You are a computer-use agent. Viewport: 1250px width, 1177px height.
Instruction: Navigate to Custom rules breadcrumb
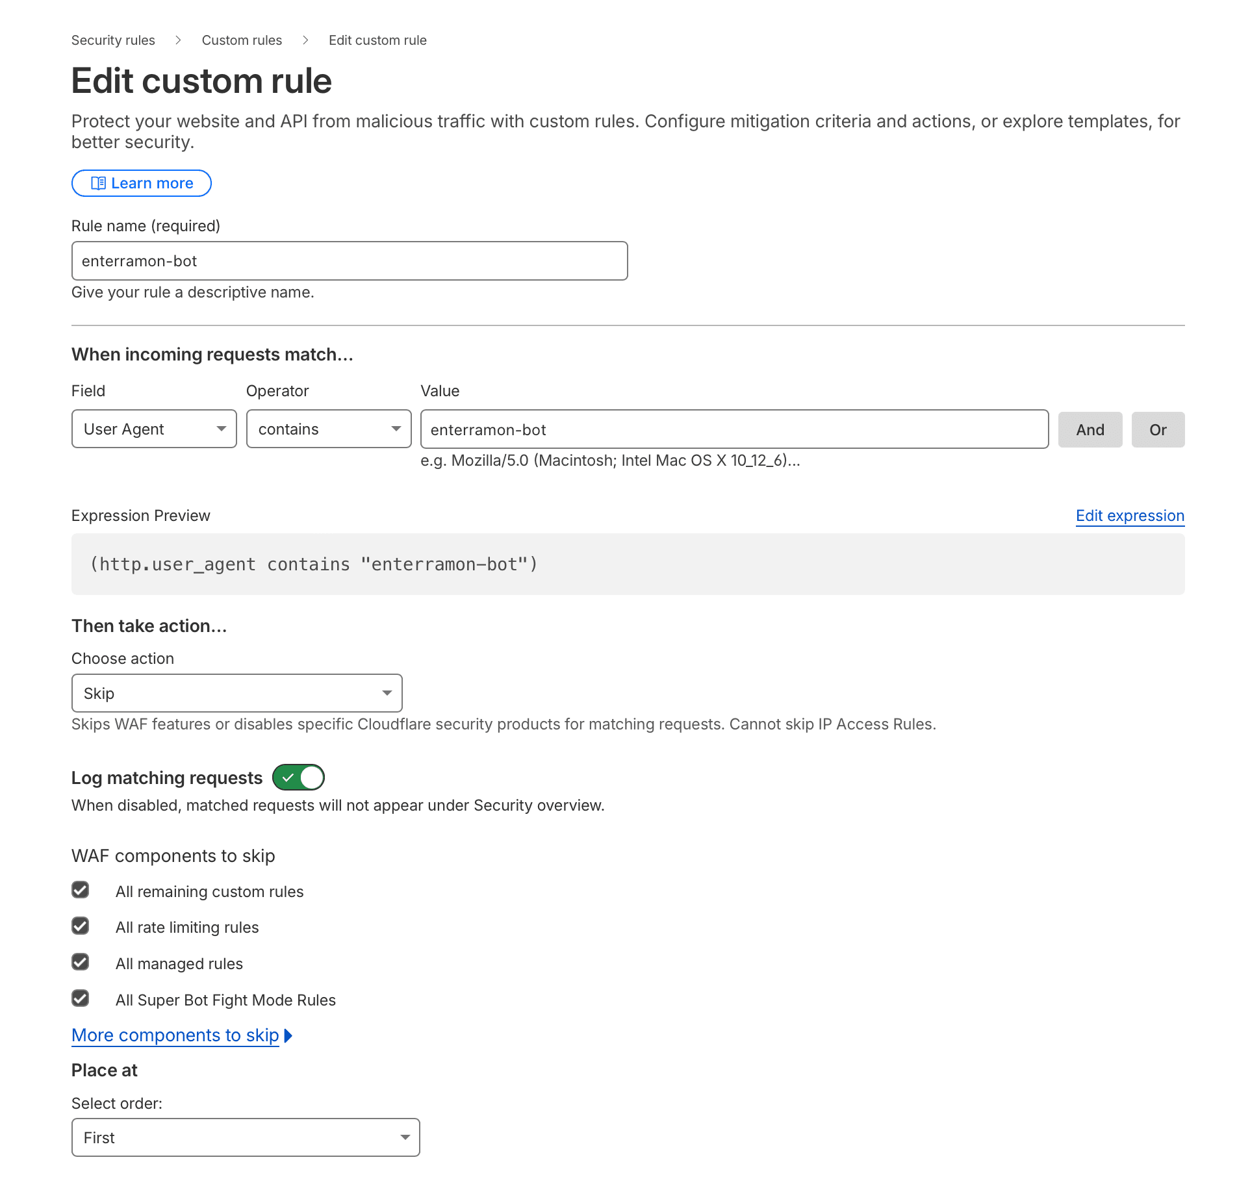tap(241, 40)
